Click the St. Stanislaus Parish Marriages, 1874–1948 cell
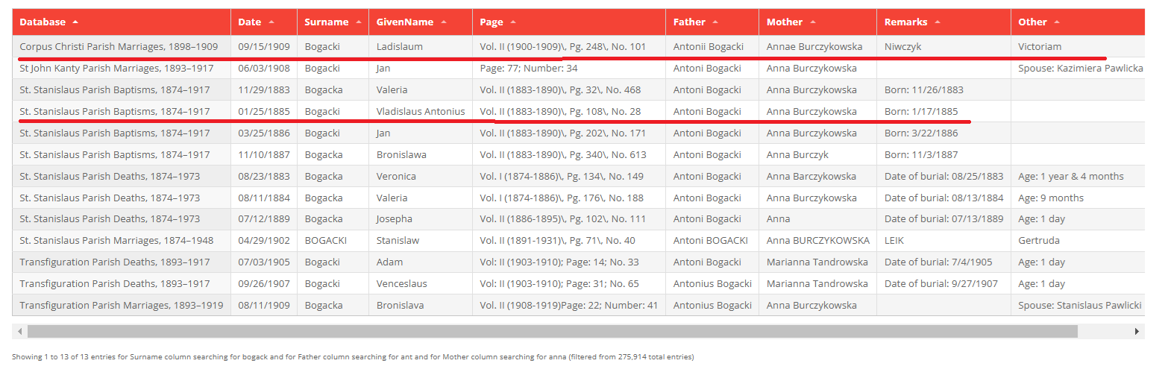The width and height of the screenshot is (1162, 375). (x=116, y=241)
